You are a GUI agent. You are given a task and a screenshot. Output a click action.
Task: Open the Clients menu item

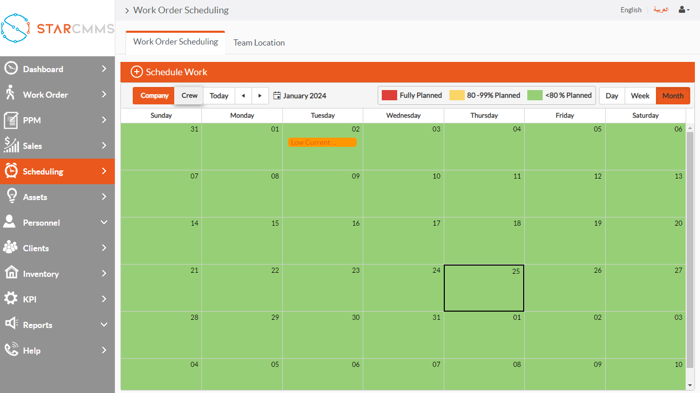click(36, 248)
